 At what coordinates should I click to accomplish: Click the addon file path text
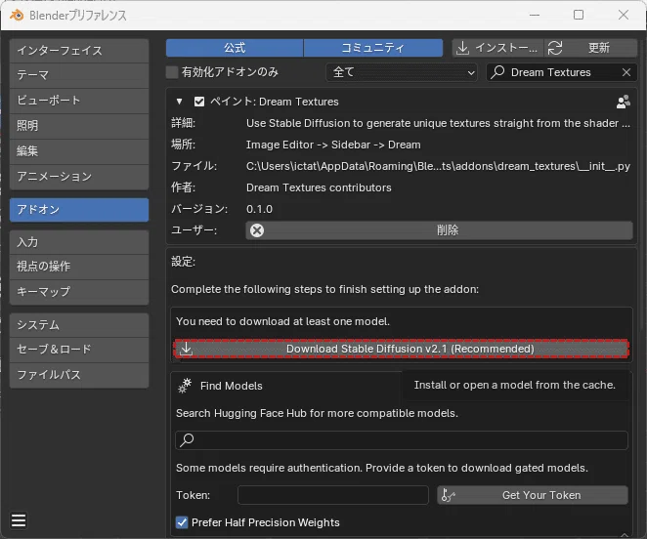pyautogui.click(x=438, y=166)
